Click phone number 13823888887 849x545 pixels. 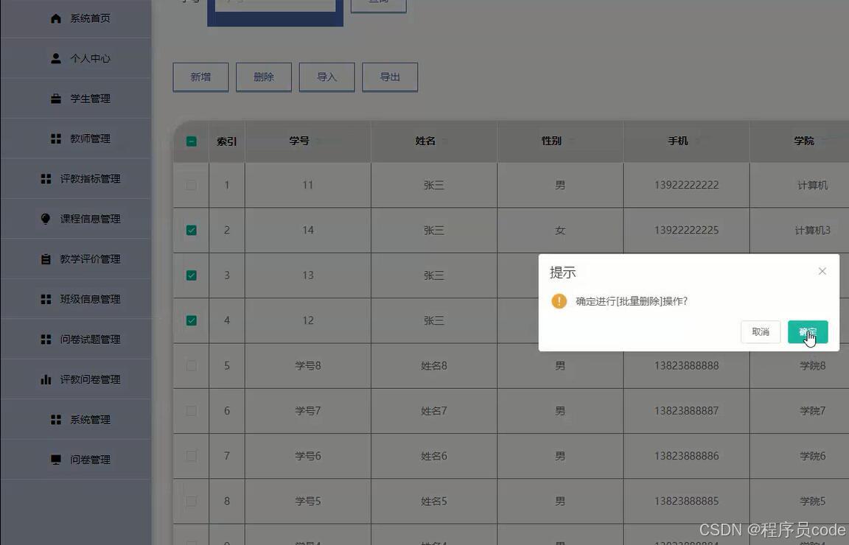point(686,411)
